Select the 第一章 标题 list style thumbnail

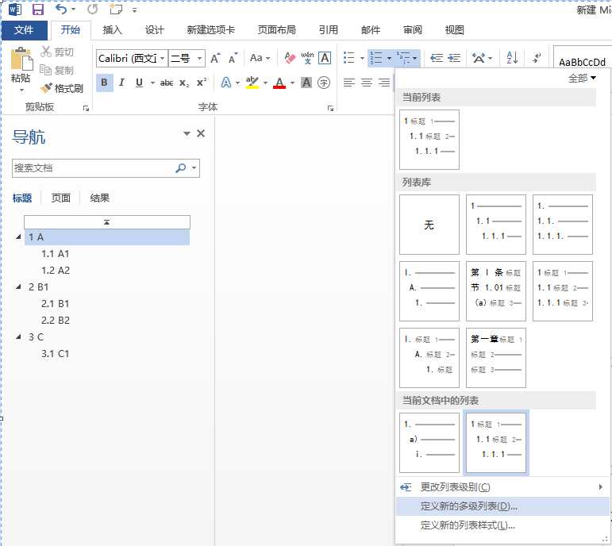click(496, 357)
